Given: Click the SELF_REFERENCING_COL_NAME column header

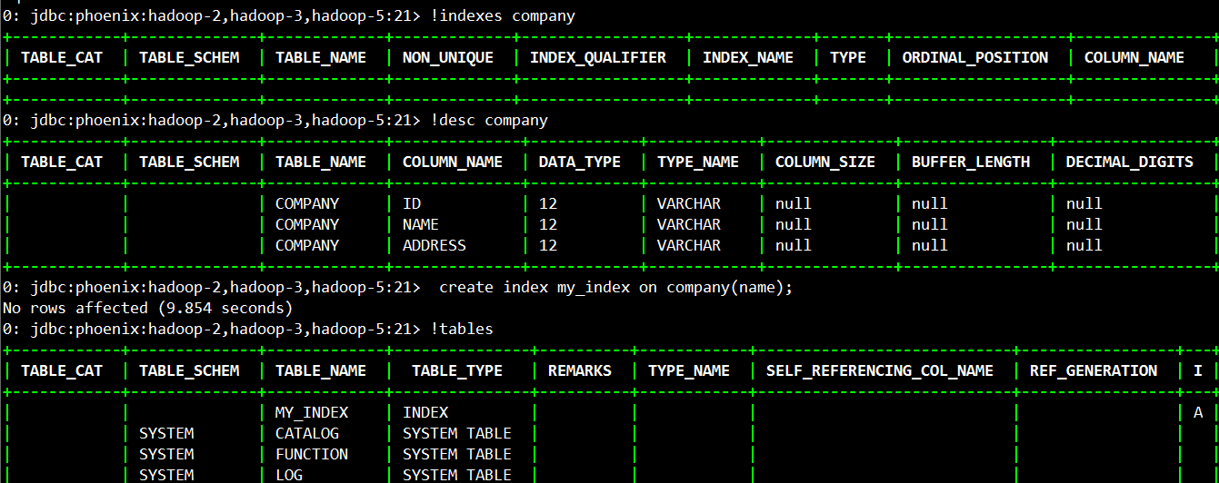Looking at the screenshot, I should (879, 370).
